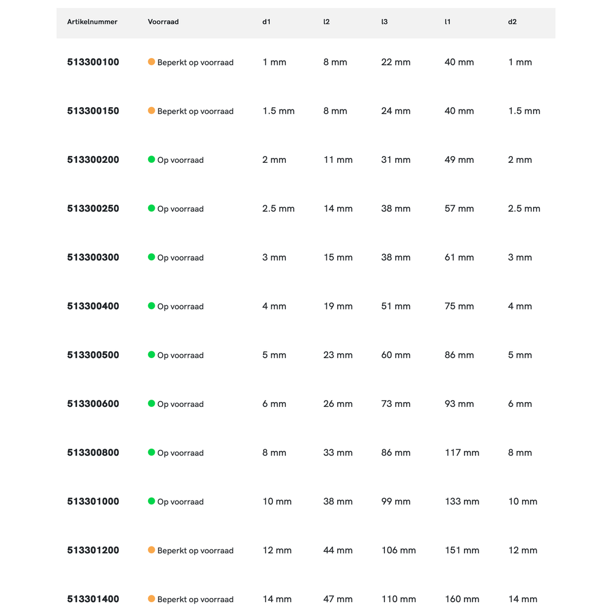Image resolution: width=612 pixels, height=612 pixels.
Task: Click green stock dot of article 513300400
Action: 151,306
